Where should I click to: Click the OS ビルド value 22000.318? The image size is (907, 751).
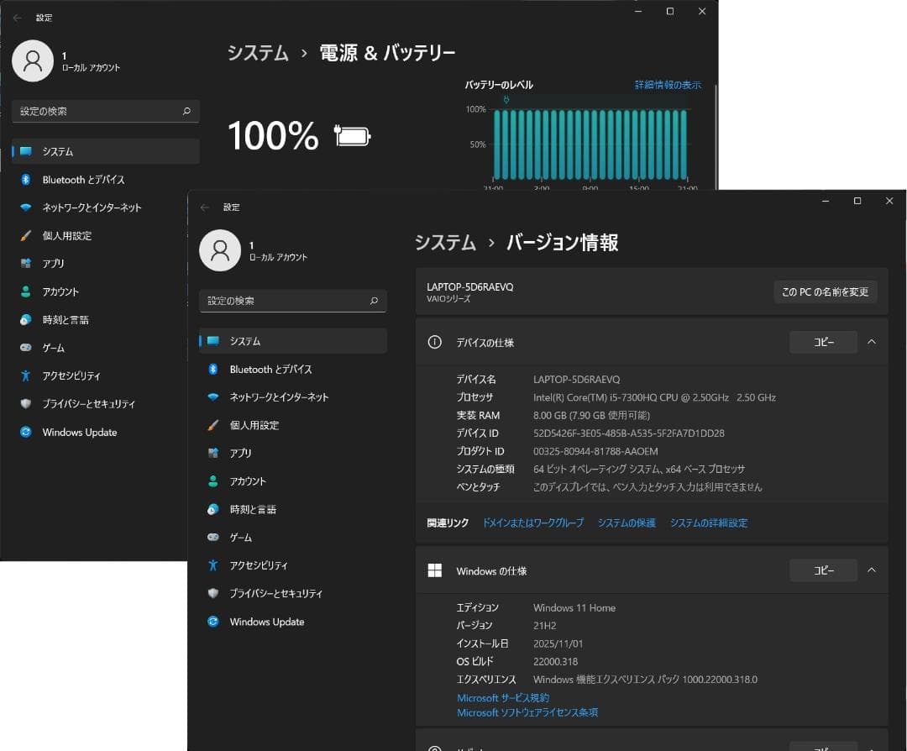tap(555, 661)
